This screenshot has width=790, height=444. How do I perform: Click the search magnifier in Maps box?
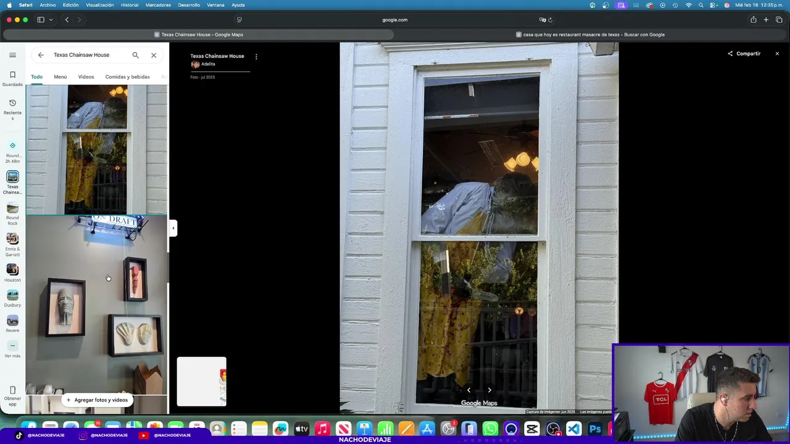[135, 55]
